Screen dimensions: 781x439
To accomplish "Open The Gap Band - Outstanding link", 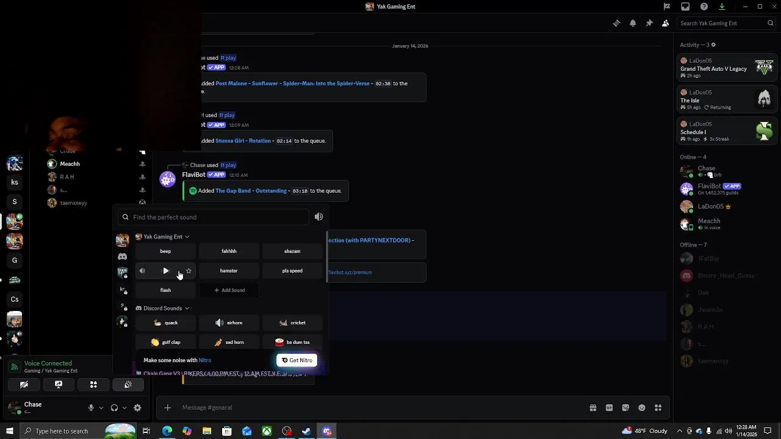I will tap(251, 191).
